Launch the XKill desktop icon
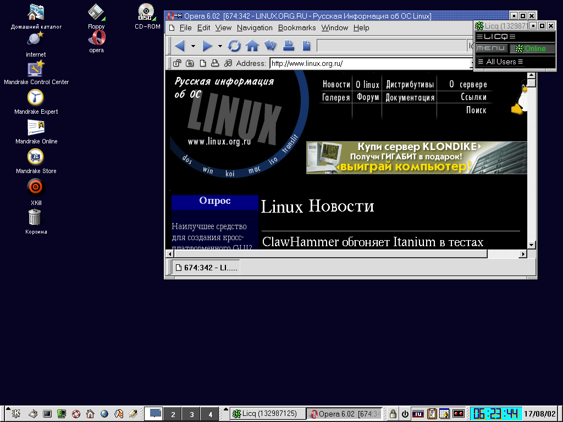 click(36, 192)
